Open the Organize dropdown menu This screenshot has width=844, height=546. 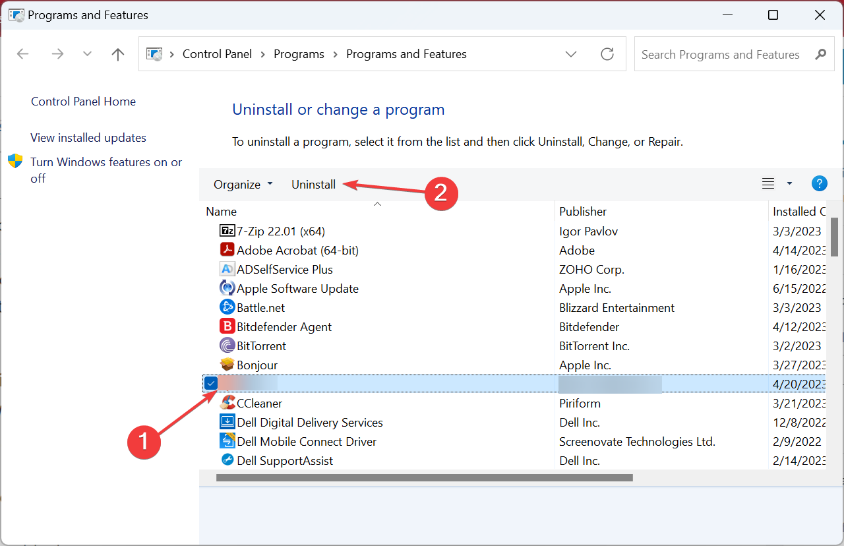[243, 185]
